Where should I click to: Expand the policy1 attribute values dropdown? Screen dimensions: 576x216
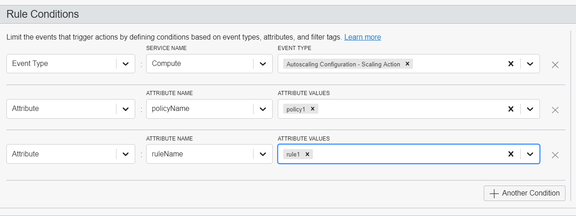point(530,109)
